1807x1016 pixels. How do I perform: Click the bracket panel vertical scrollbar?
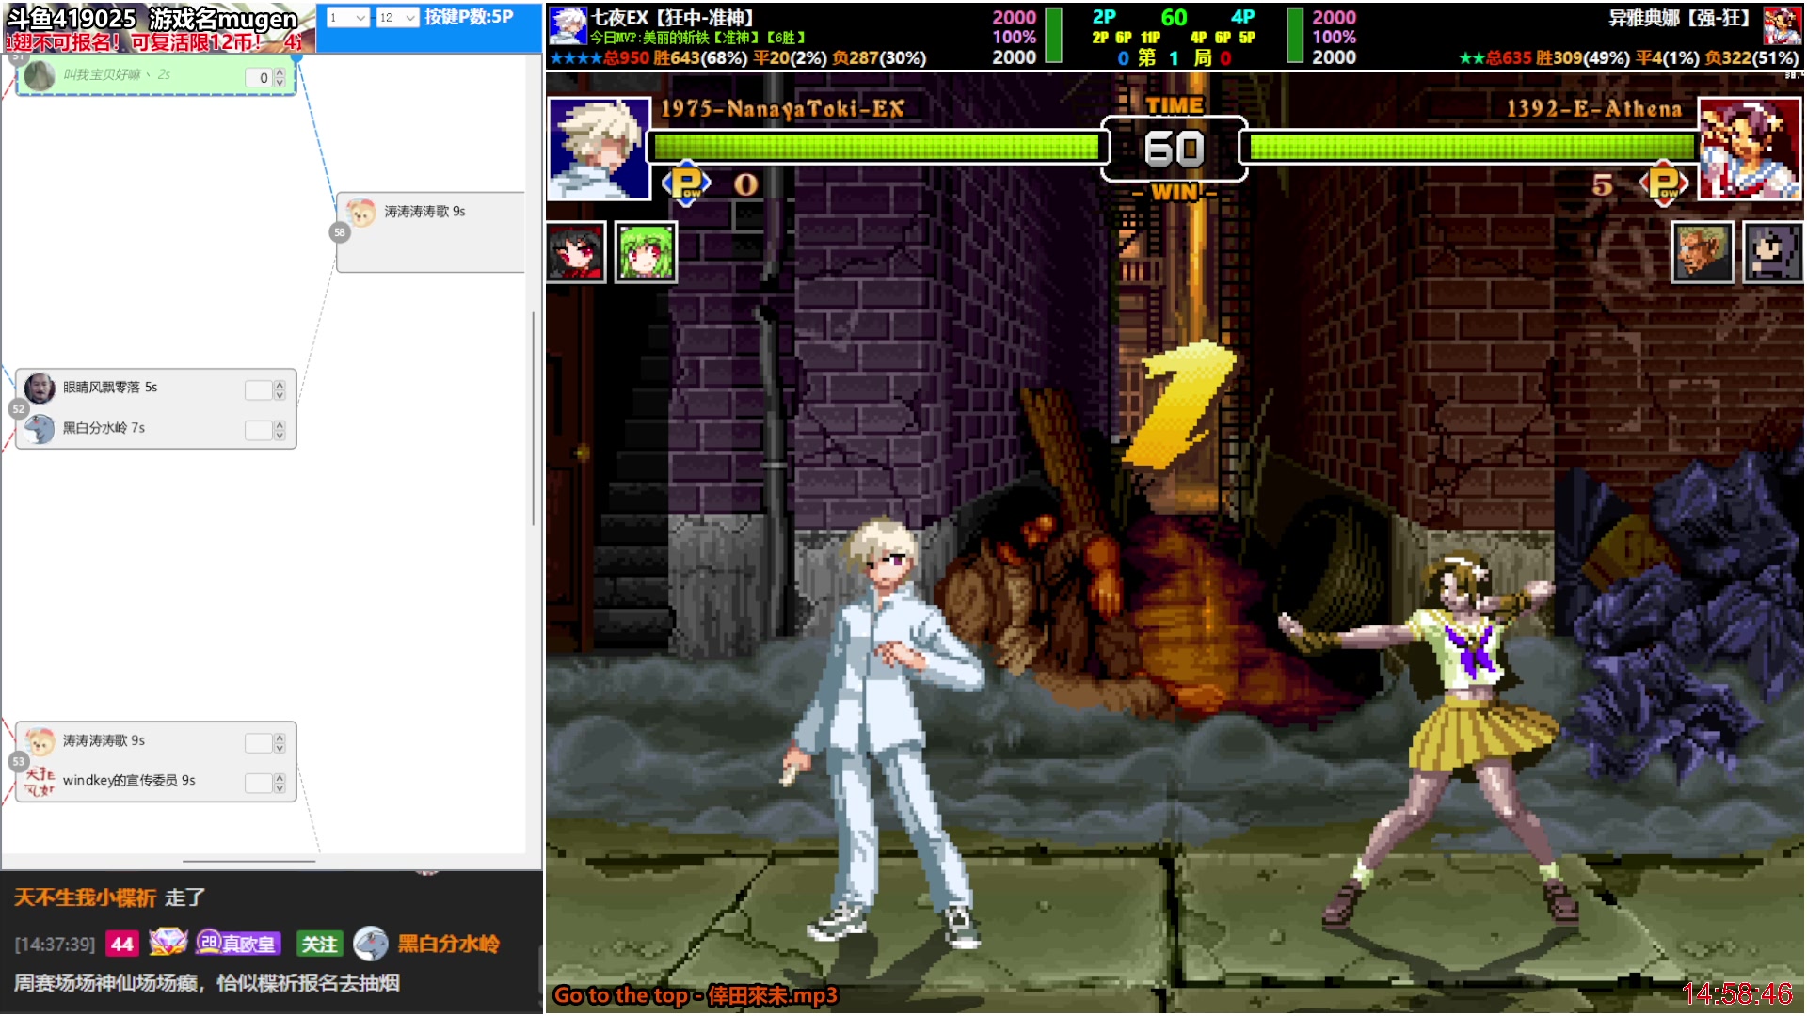click(534, 419)
